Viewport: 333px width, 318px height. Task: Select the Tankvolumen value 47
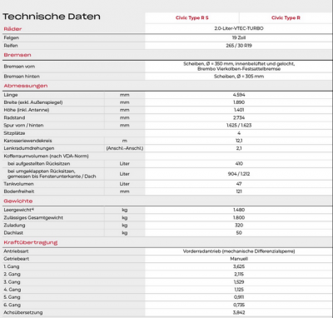click(x=239, y=184)
